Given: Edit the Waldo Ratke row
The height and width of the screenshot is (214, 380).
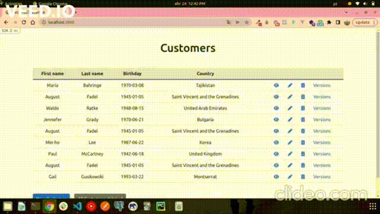Looking at the screenshot, I should point(290,108).
